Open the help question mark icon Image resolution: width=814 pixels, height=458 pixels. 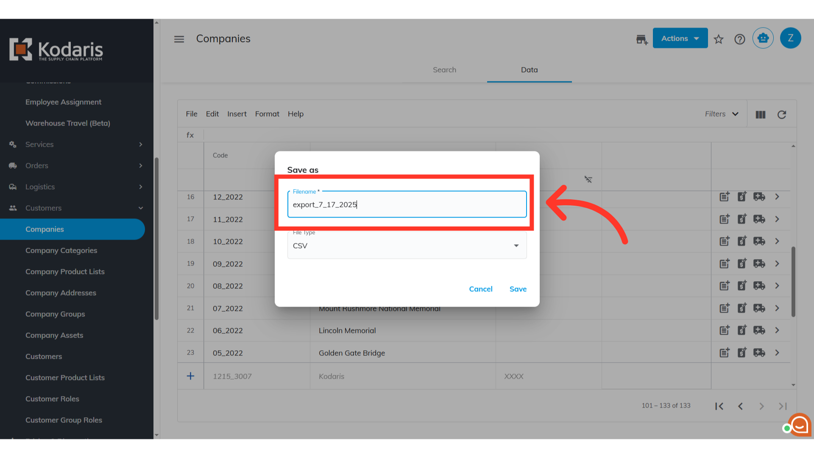(x=740, y=39)
